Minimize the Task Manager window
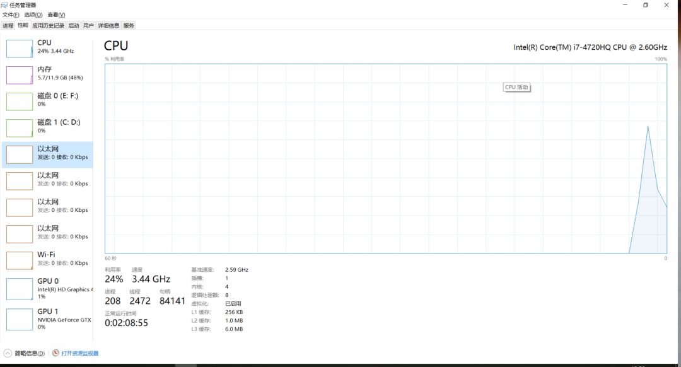 pos(626,5)
